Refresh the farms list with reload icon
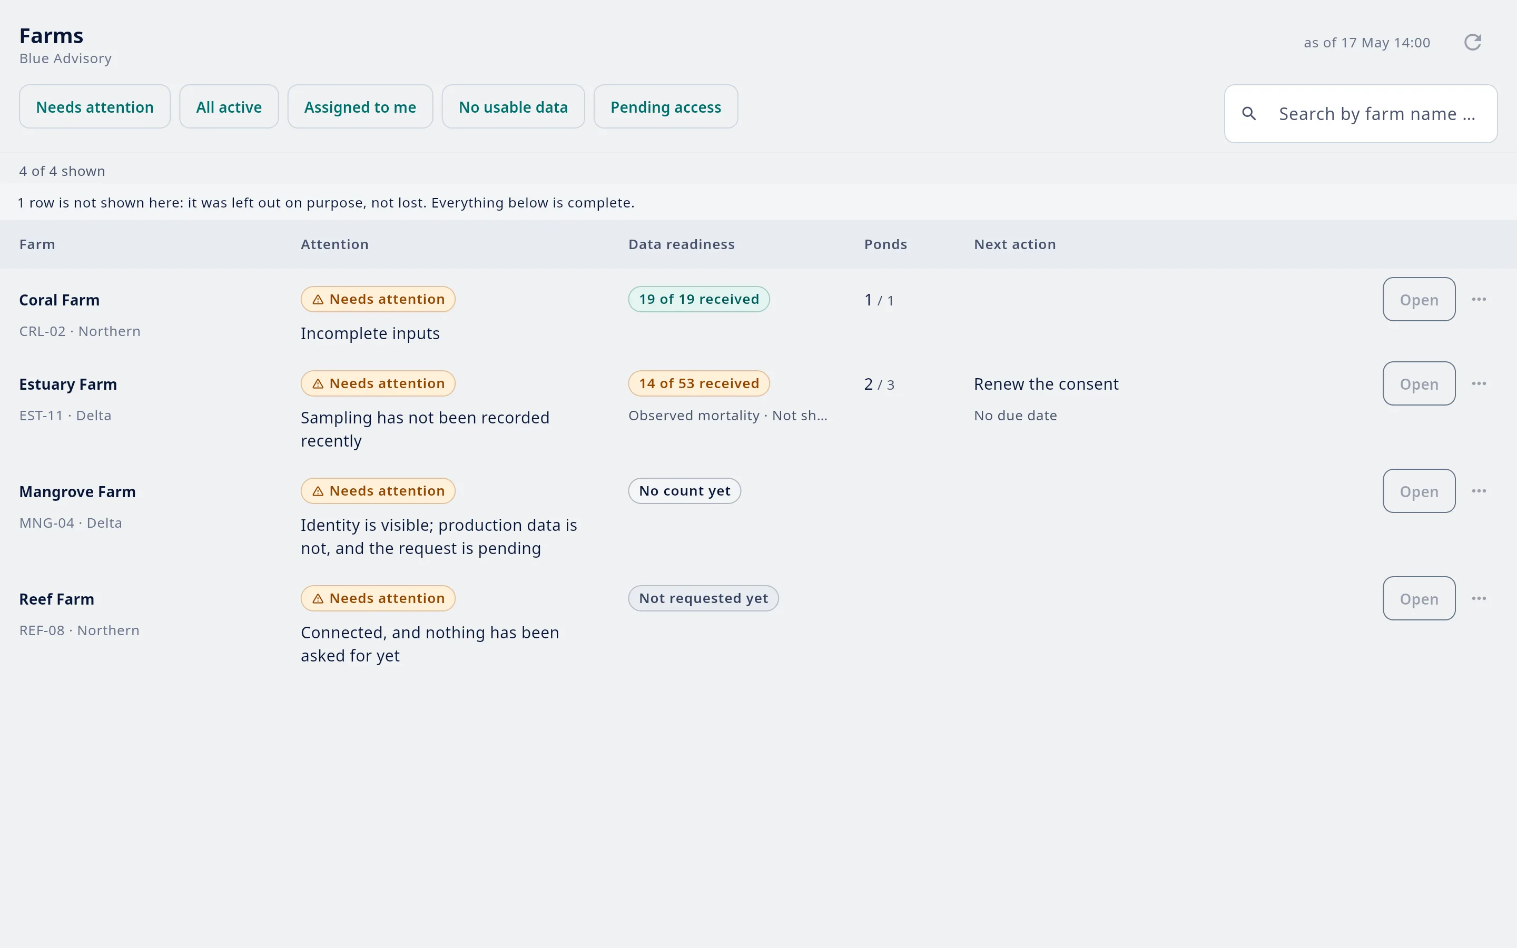Image resolution: width=1517 pixels, height=948 pixels. coord(1473,43)
